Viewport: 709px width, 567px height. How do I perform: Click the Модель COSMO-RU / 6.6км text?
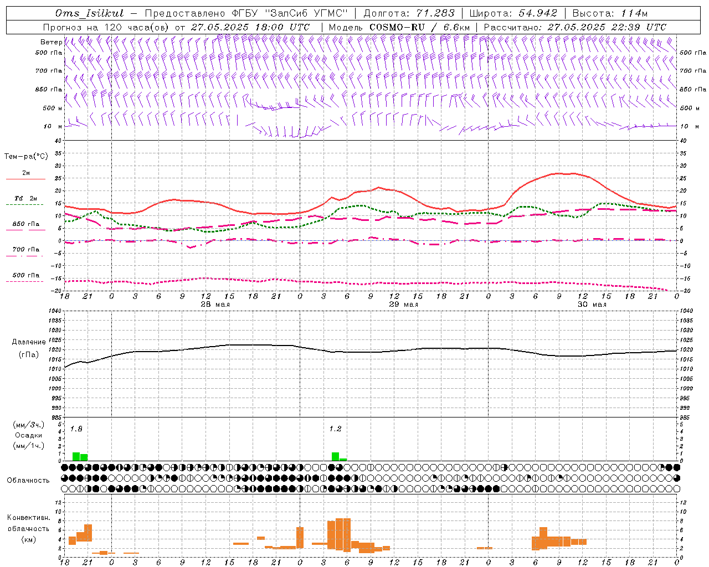[399, 27]
